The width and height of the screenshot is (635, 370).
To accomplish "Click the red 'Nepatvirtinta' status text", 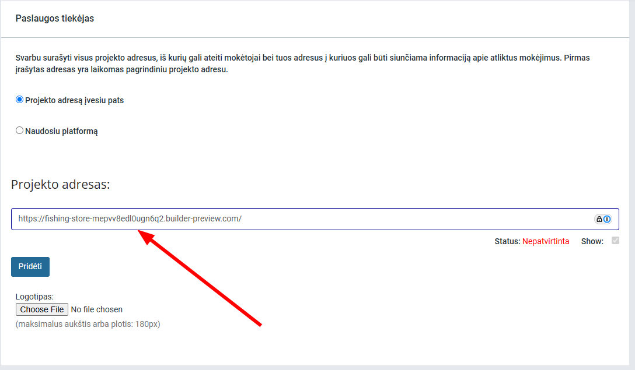I will 545,241.
